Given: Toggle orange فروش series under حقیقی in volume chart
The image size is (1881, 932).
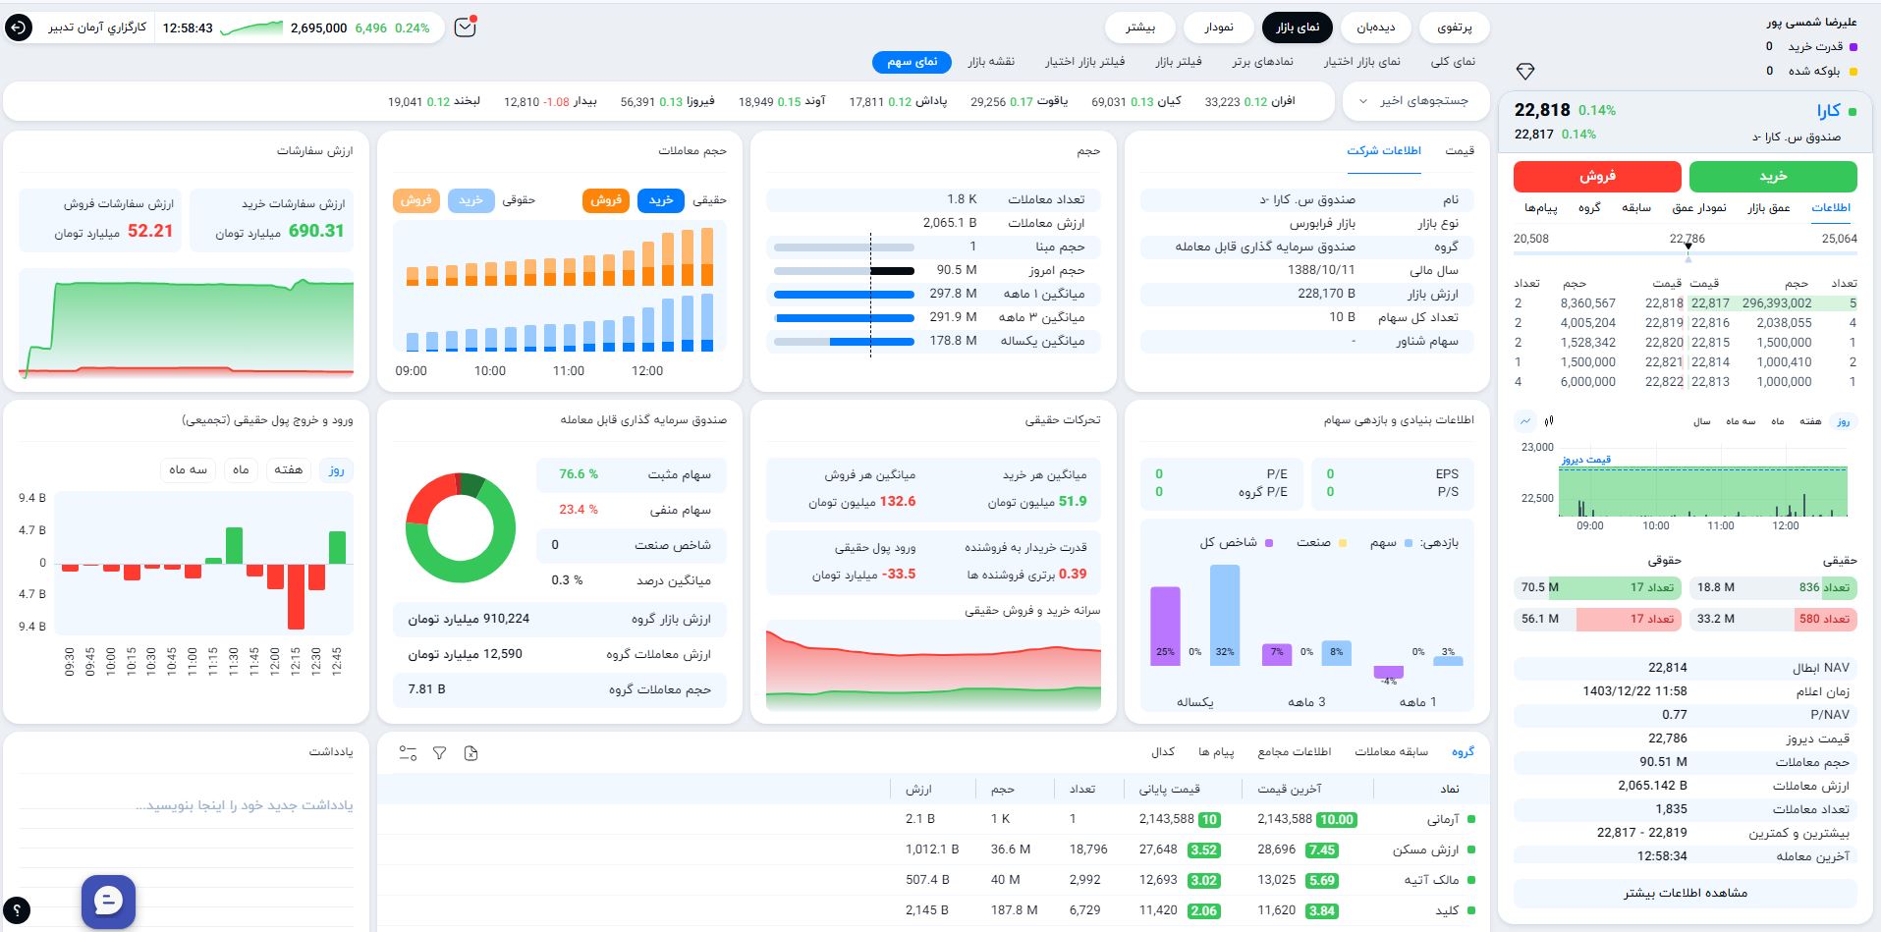Looking at the screenshot, I should coord(606,200).
